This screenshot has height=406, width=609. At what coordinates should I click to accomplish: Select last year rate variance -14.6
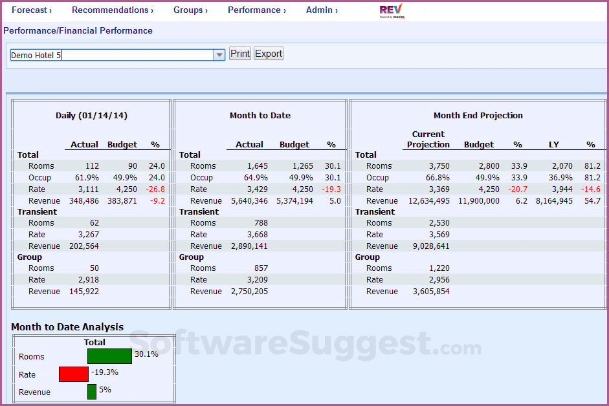590,189
